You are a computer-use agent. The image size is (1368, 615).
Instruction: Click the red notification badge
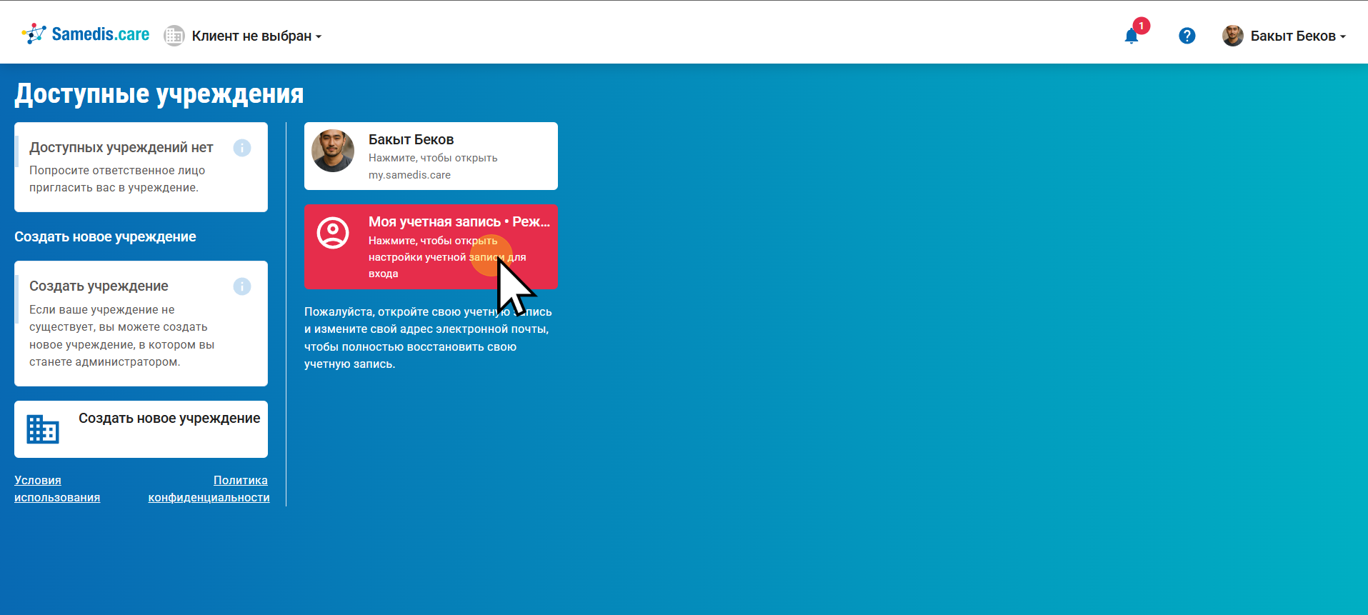tap(1141, 26)
